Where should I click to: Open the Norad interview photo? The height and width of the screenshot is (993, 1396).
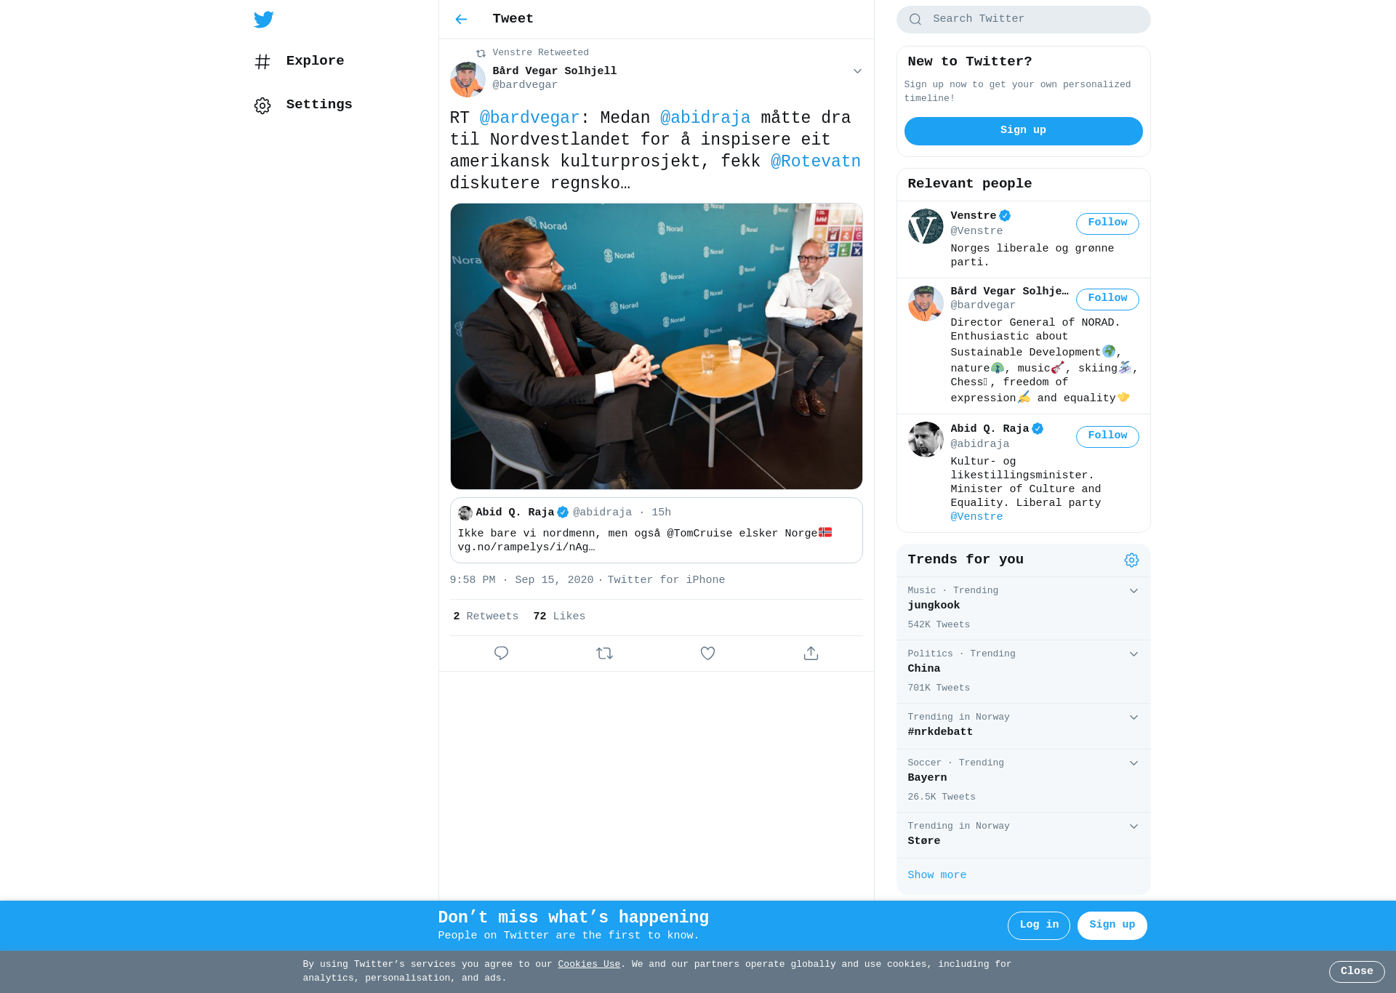[x=657, y=347]
